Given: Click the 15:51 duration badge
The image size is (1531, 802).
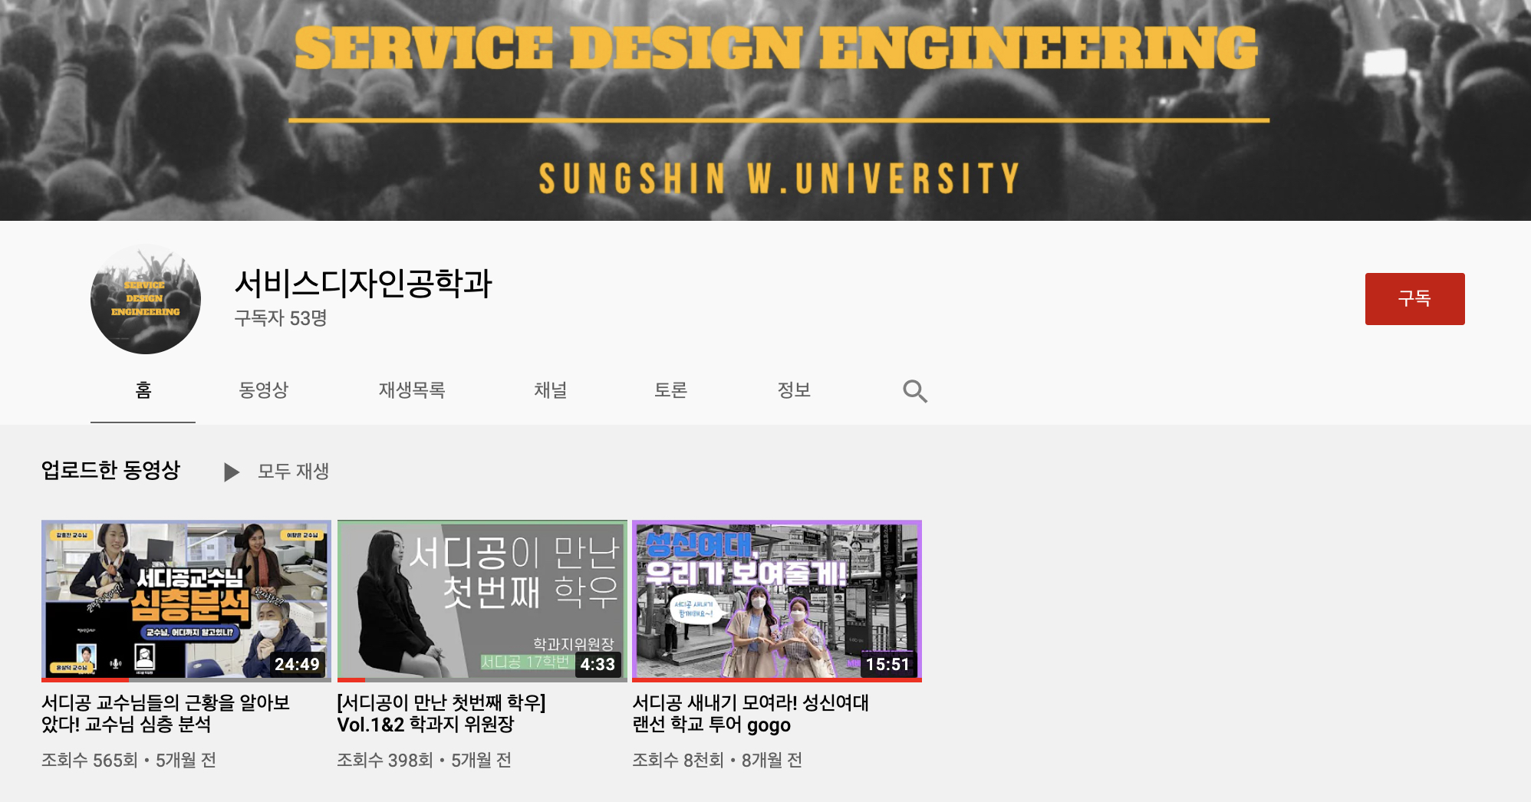Looking at the screenshot, I should (x=887, y=664).
